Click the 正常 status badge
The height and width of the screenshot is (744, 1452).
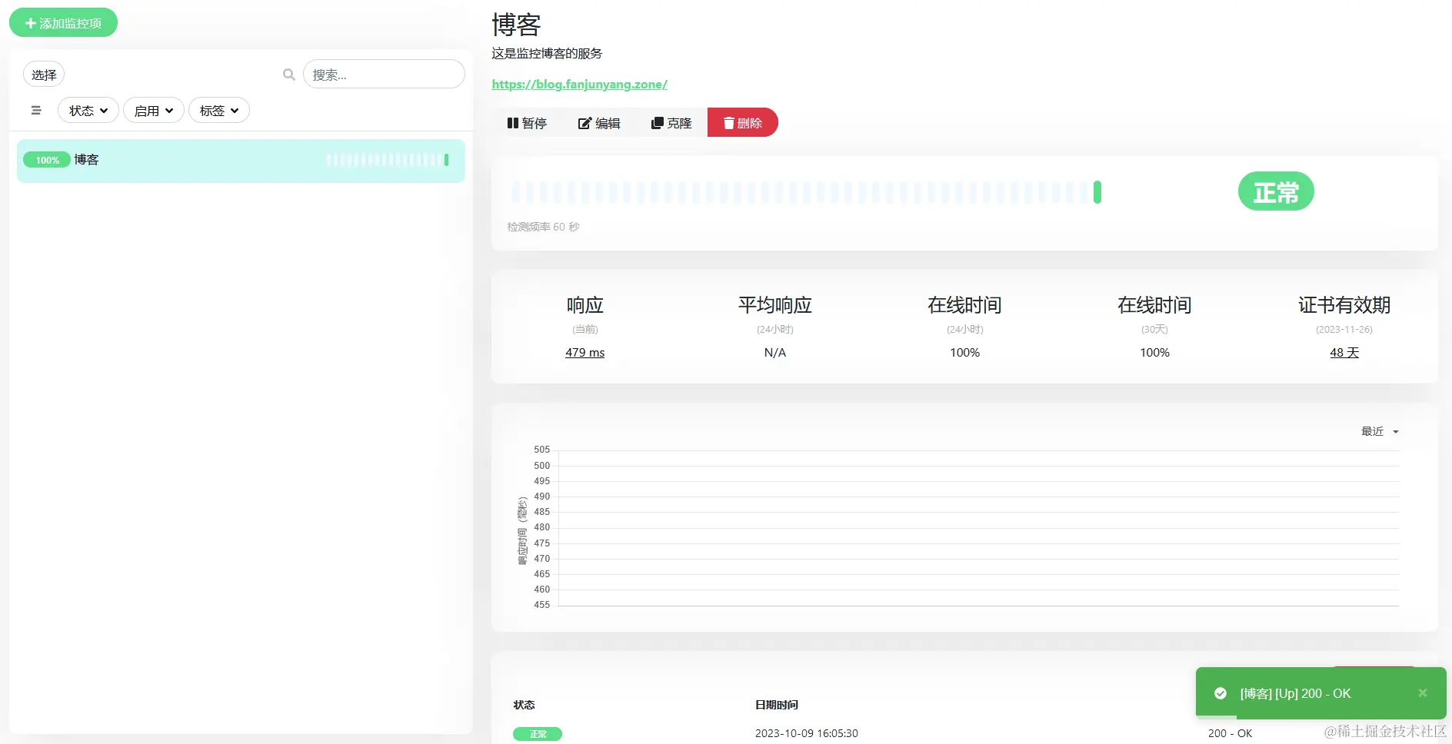(1276, 191)
